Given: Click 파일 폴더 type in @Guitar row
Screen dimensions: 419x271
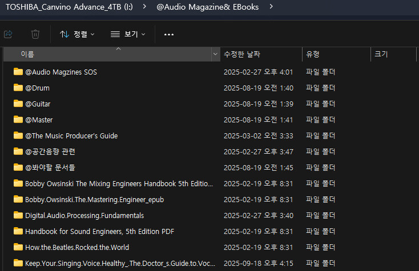Looking at the screenshot, I should [x=320, y=104].
